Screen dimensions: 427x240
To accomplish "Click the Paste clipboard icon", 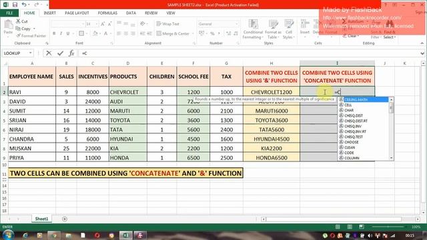I will (x=8, y=25).
